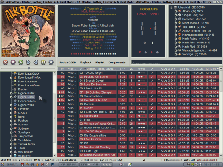223x167 pixels.
Task: Select the Eigene Musik folder
Action: 26,97
